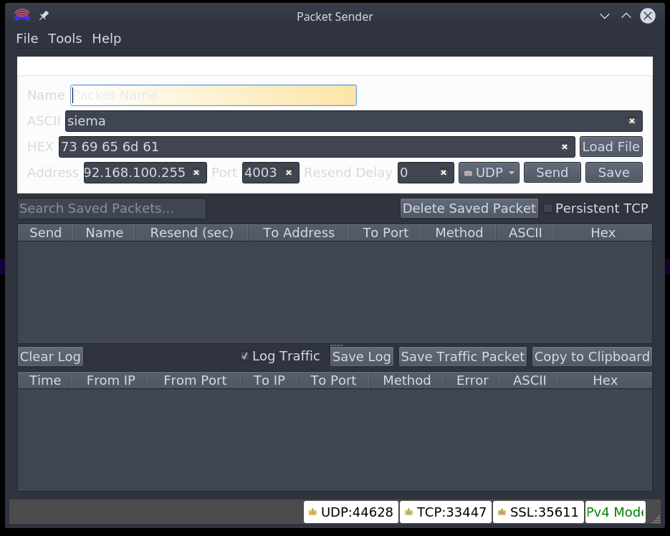
Task: Click the window resize grip icon
Action: [656, 519]
